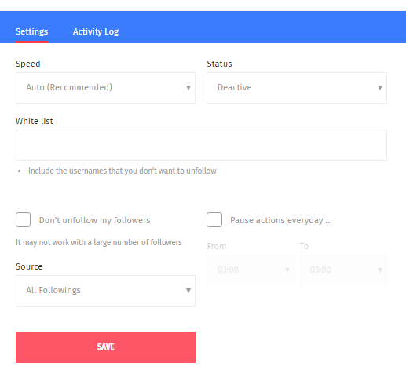This screenshot has width=406, height=371.
Task: Open the To time dropdown
Action: [x=343, y=270]
